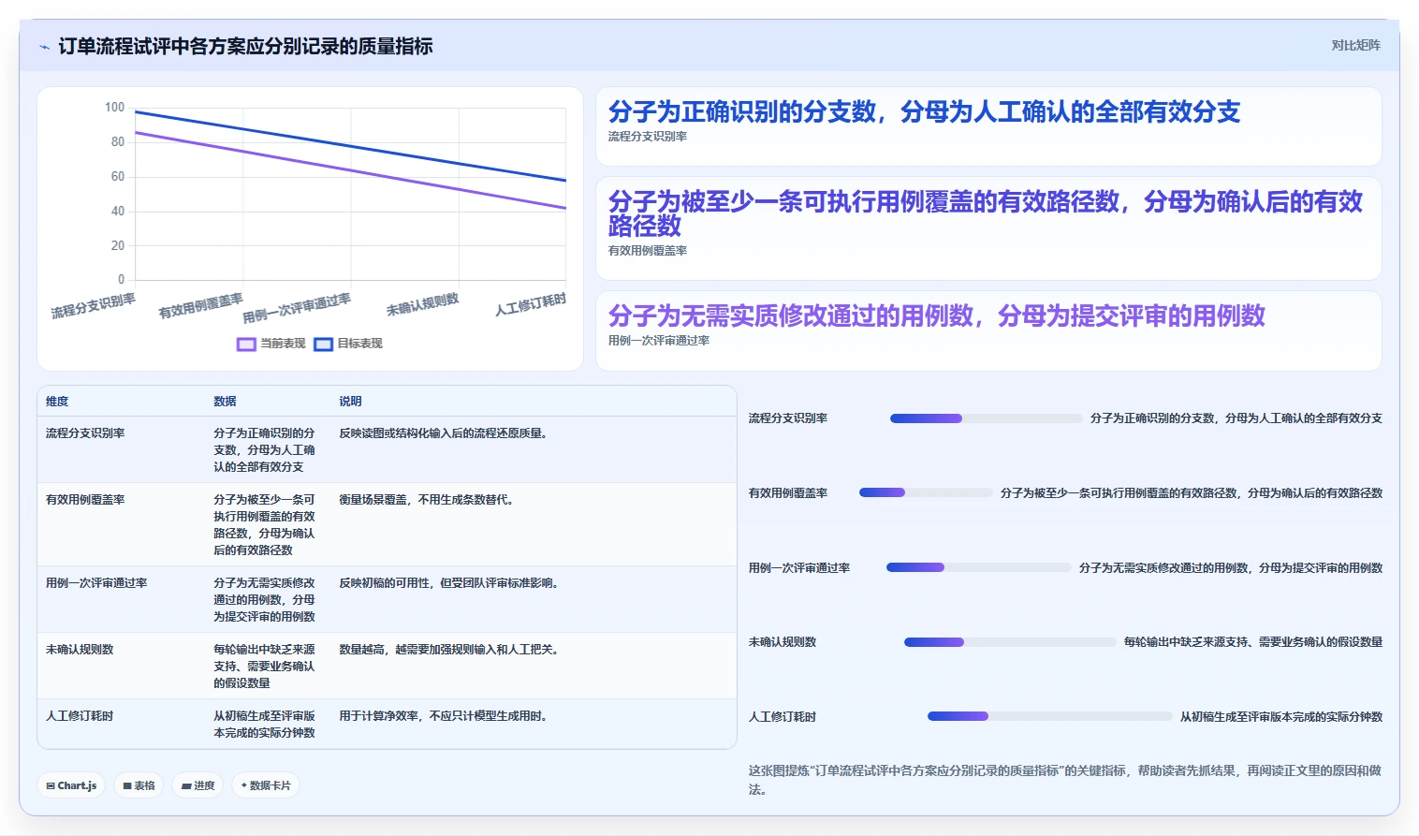Click the 有效用例覆盖率 progress bar
The image size is (1419, 836).
click(926, 492)
